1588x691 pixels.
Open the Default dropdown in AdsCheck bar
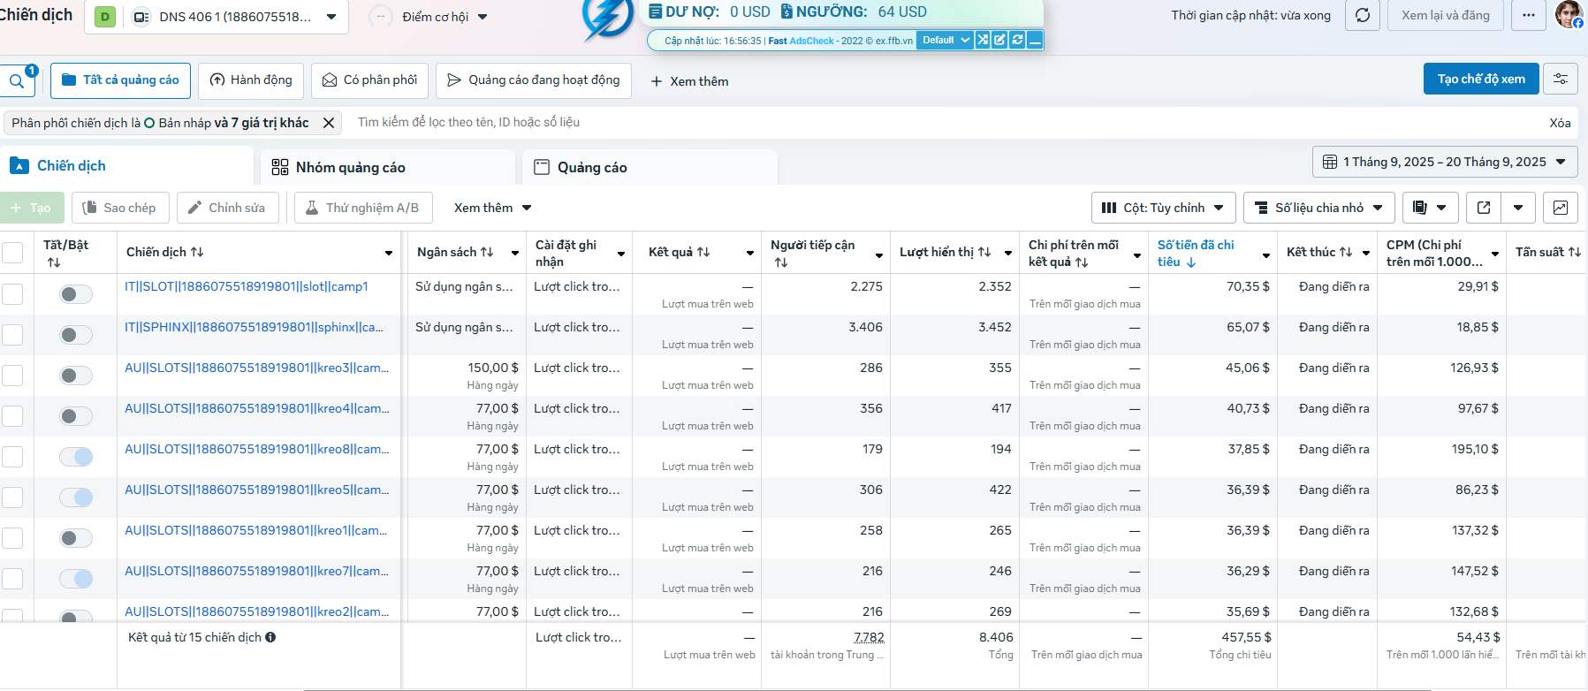tap(945, 40)
